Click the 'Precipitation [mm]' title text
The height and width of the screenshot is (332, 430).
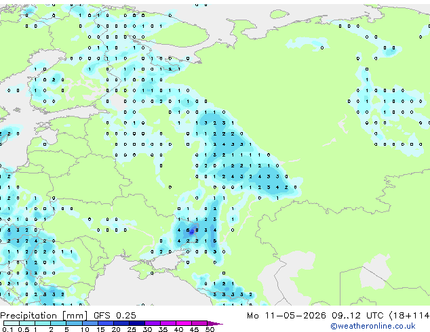click(x=44, y=316)
